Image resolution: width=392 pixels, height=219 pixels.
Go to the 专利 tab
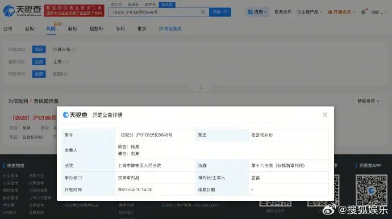point(120,29)
